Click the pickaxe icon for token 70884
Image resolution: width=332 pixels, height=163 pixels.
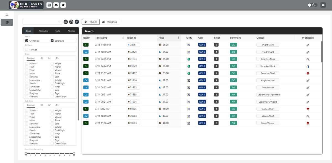(308, 116)
